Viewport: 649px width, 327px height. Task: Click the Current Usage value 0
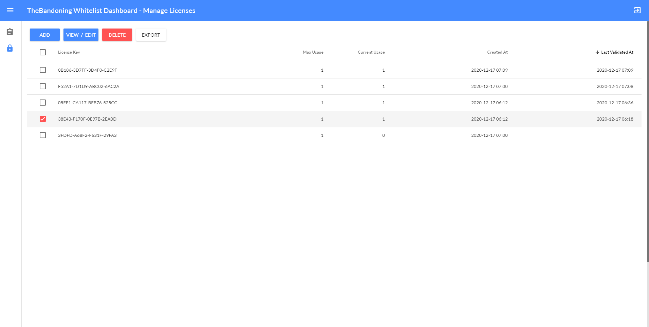(x=384, y=135)
